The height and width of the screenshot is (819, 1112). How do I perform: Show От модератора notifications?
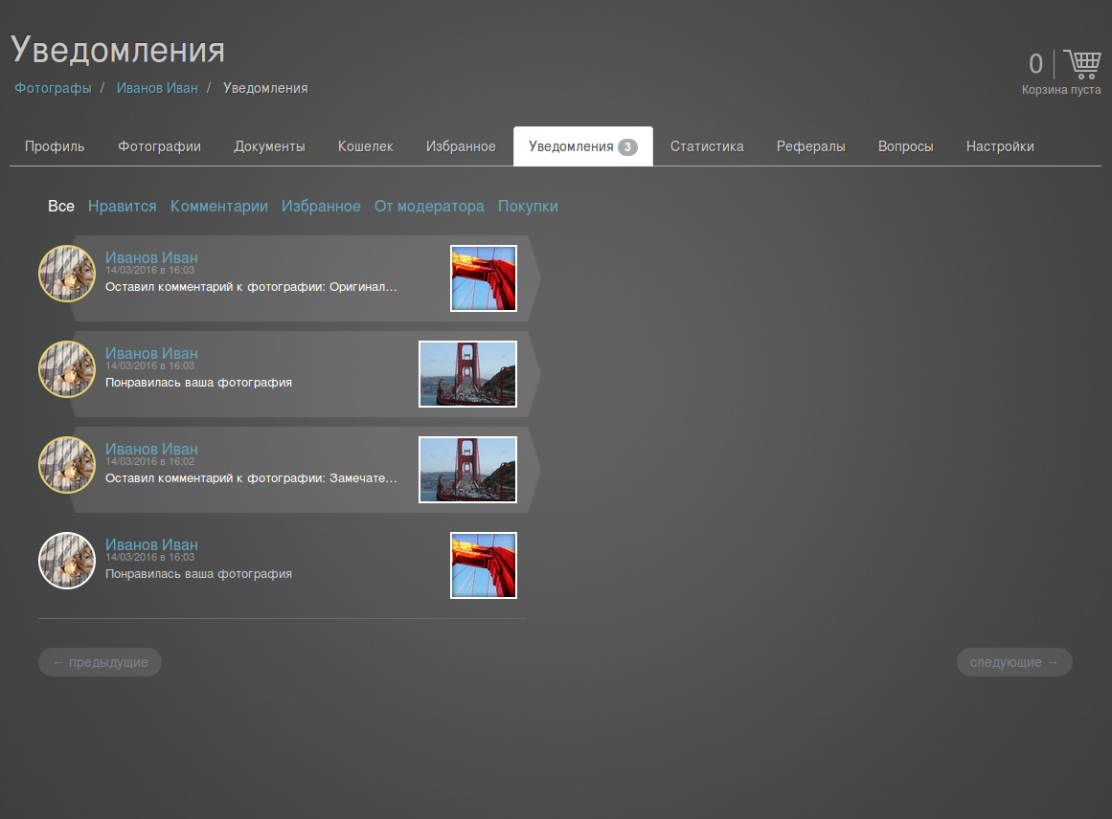[x=429, y=207]
